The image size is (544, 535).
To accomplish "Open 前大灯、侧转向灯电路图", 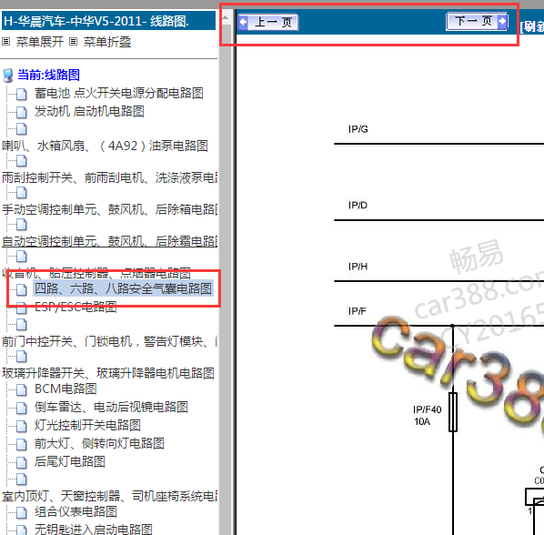I will tap(99, 443).
